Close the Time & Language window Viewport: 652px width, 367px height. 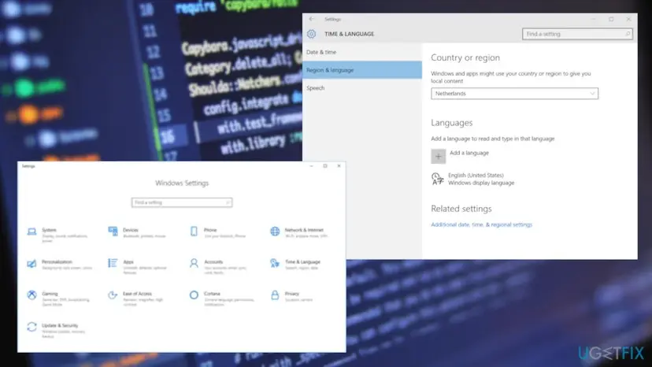pos(628,19)
